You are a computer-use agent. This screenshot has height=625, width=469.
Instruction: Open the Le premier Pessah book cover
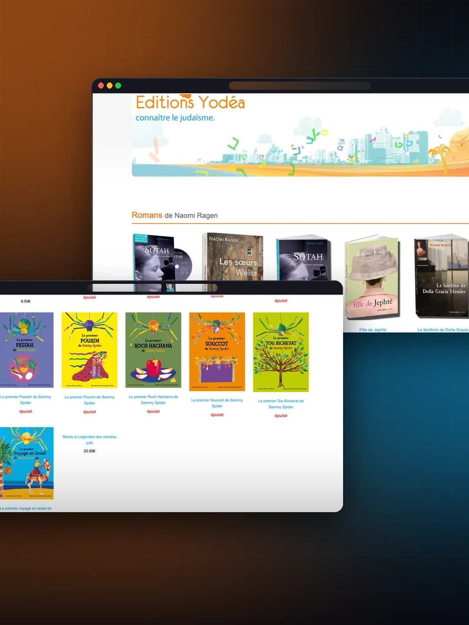pyautogui.click(x=26, y=350)
